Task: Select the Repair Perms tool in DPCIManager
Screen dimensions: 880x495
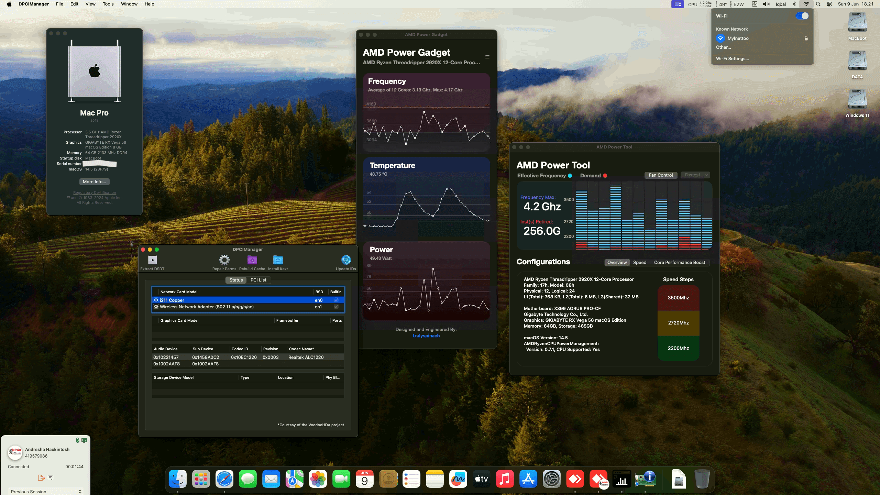Action: coord(224,260)
